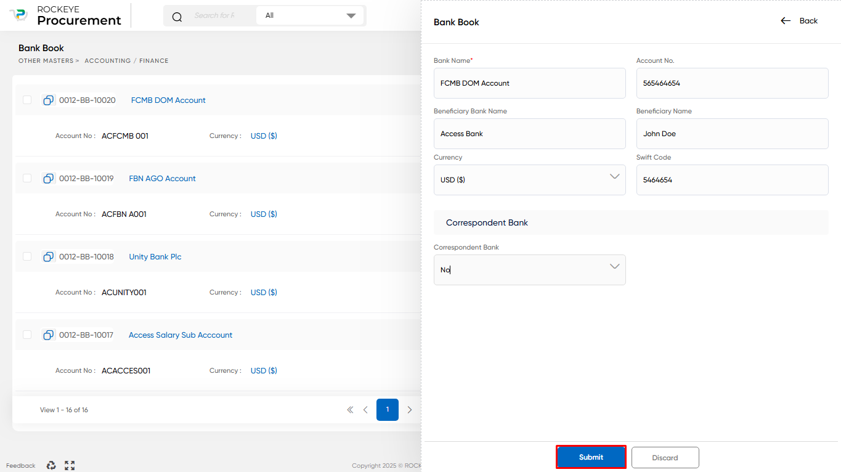Click the Beneficiary Bank Name field
Image resolution: width=841 pixels, height=472 pixels.
click(x=530, y=134)
